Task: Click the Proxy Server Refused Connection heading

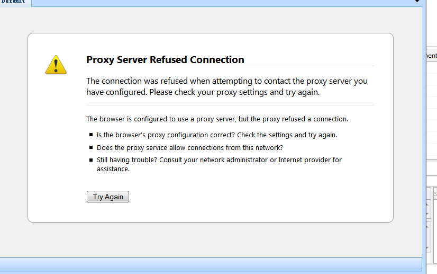Action: point(165,59)
